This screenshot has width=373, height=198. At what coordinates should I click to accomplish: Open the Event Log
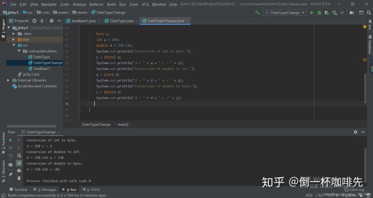(354, 189)
